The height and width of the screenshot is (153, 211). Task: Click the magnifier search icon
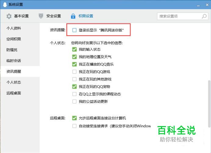[x=204, y=16]
